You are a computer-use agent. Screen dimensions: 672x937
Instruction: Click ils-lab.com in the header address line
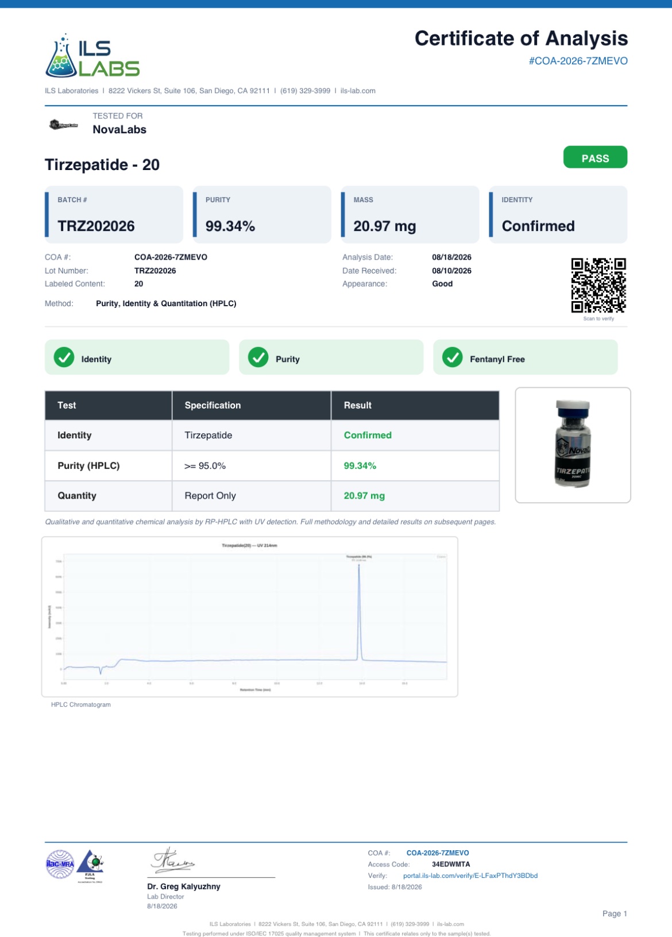point(358,91)
